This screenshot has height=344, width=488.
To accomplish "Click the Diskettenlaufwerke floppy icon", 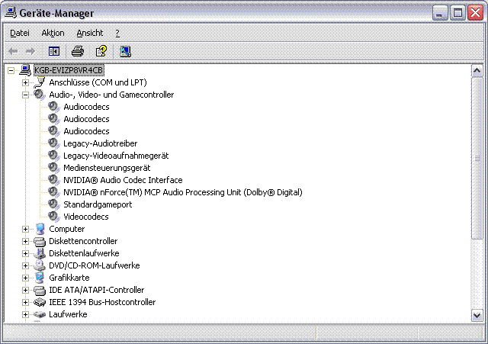I will (x=40, y=253).
